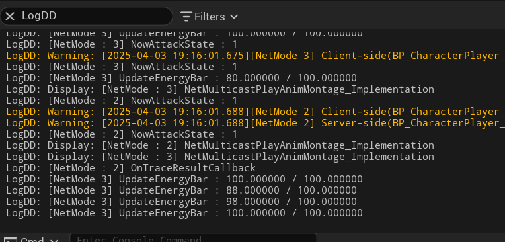Open the Cmd console type dropdown
This screenshot has width=505, height=242.
pyautogui.click(x=31, y=240)
